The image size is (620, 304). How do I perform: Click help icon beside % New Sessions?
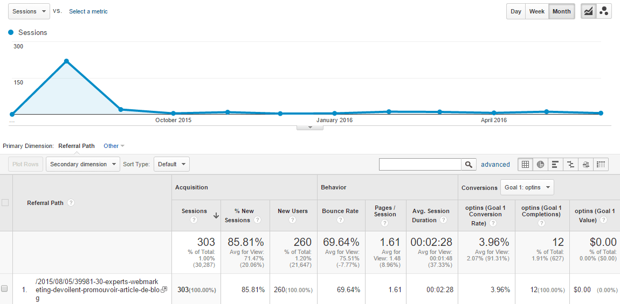point(257,220)
